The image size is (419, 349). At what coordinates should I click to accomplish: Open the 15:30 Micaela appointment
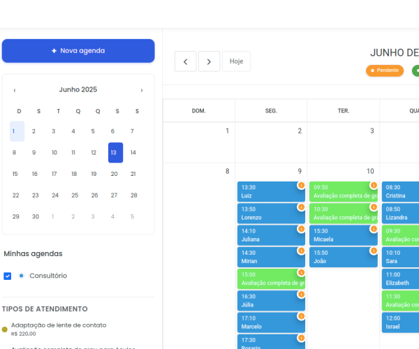pos(344,235)
